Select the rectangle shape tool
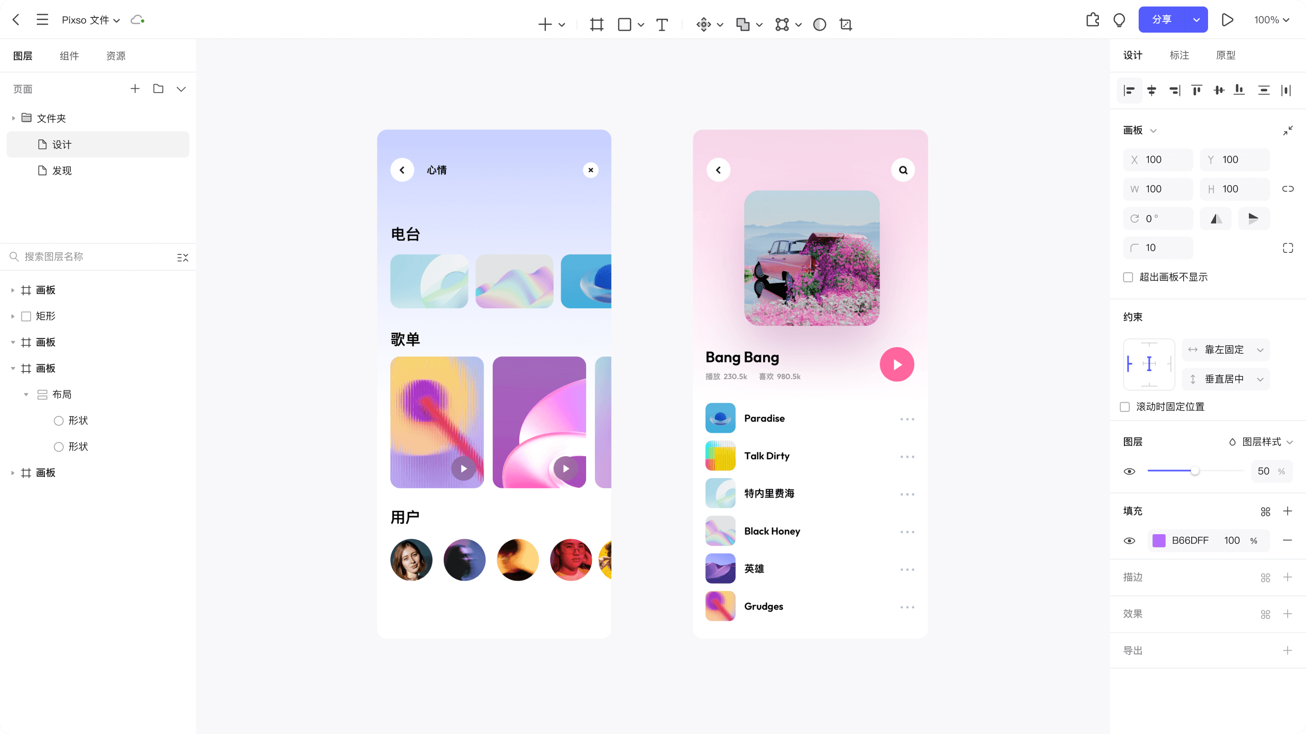 tap(625, 24)
